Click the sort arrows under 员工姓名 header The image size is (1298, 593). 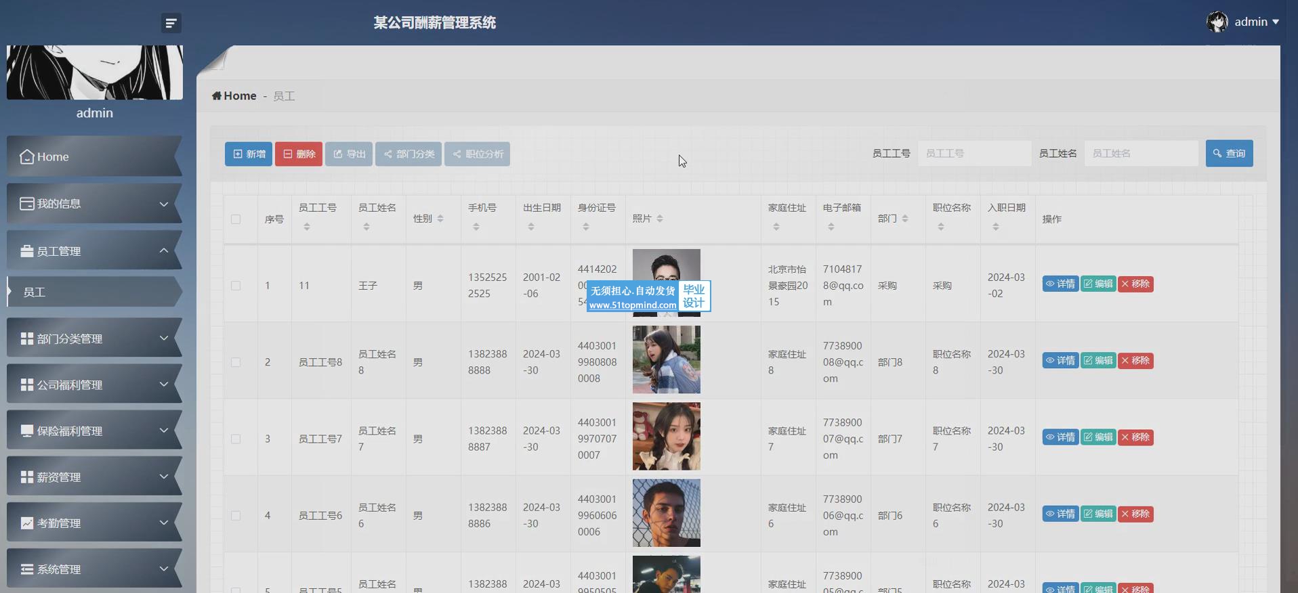367,227
